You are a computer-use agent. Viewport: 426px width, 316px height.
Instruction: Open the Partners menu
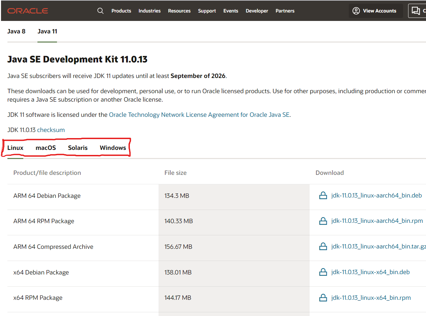285,11
